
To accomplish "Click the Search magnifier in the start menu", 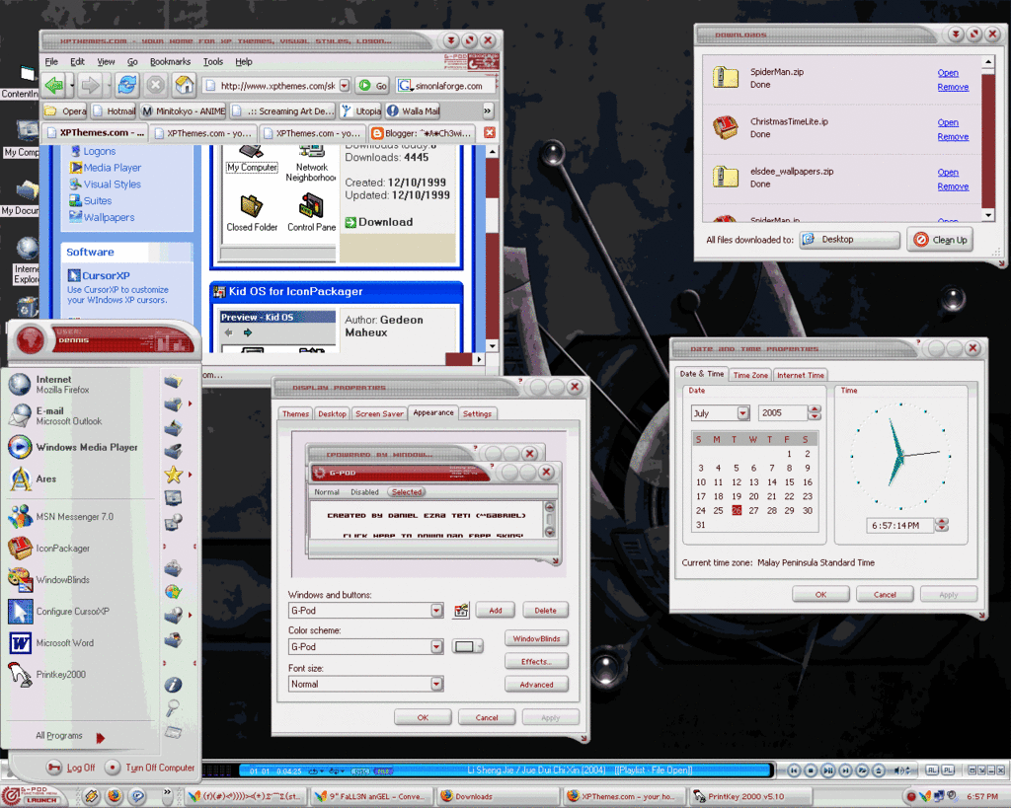I will click(173, 708).
